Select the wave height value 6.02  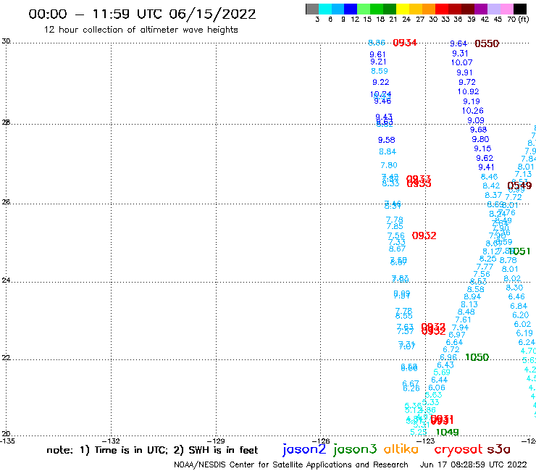522,324
